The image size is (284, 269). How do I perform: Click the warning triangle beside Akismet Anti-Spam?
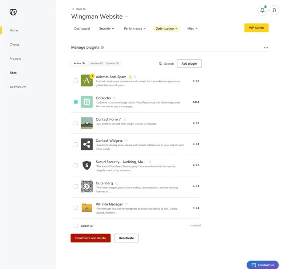point(130,77)
